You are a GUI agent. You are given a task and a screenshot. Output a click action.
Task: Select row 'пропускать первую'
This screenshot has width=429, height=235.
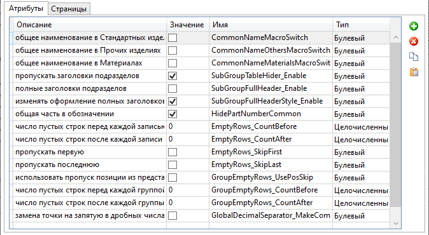click(90, 152)
